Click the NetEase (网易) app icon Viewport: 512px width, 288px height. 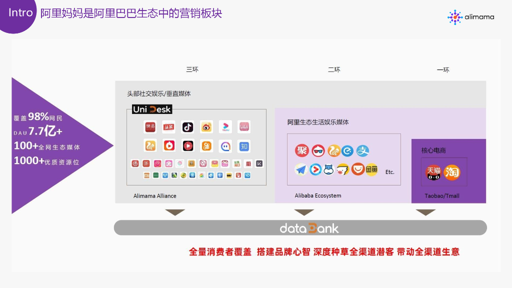(x=150, y=127)
